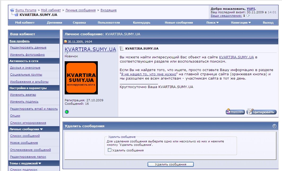
Task: Collapse the Удалить сообщения panel
Action: [274, 126]
